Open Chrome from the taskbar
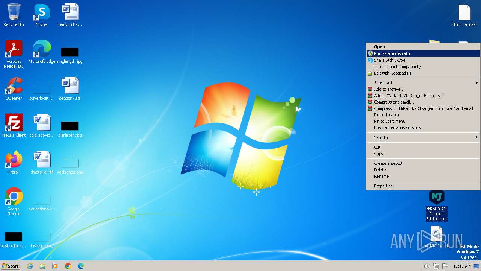The width and height of the screenshot is (481, 271). pyautogui.click(x=68, y=266)
